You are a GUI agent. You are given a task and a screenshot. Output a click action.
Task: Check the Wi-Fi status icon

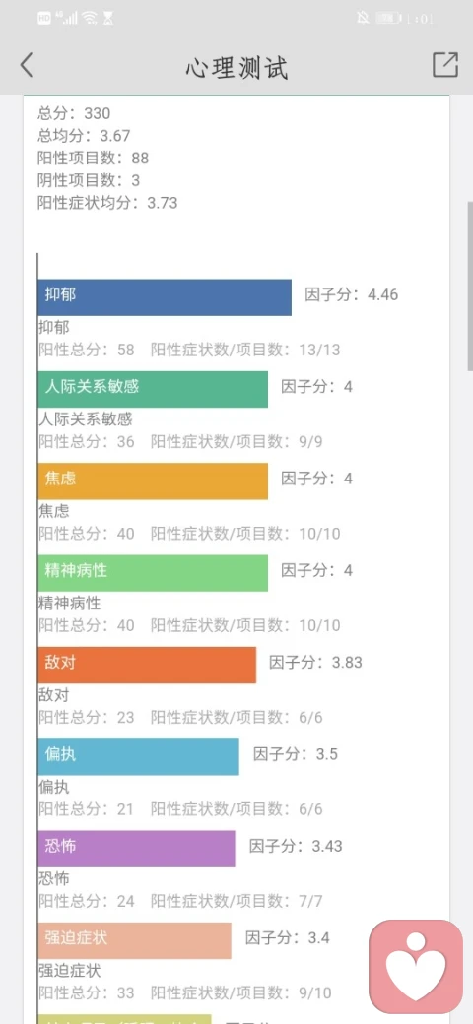(90, 18)
